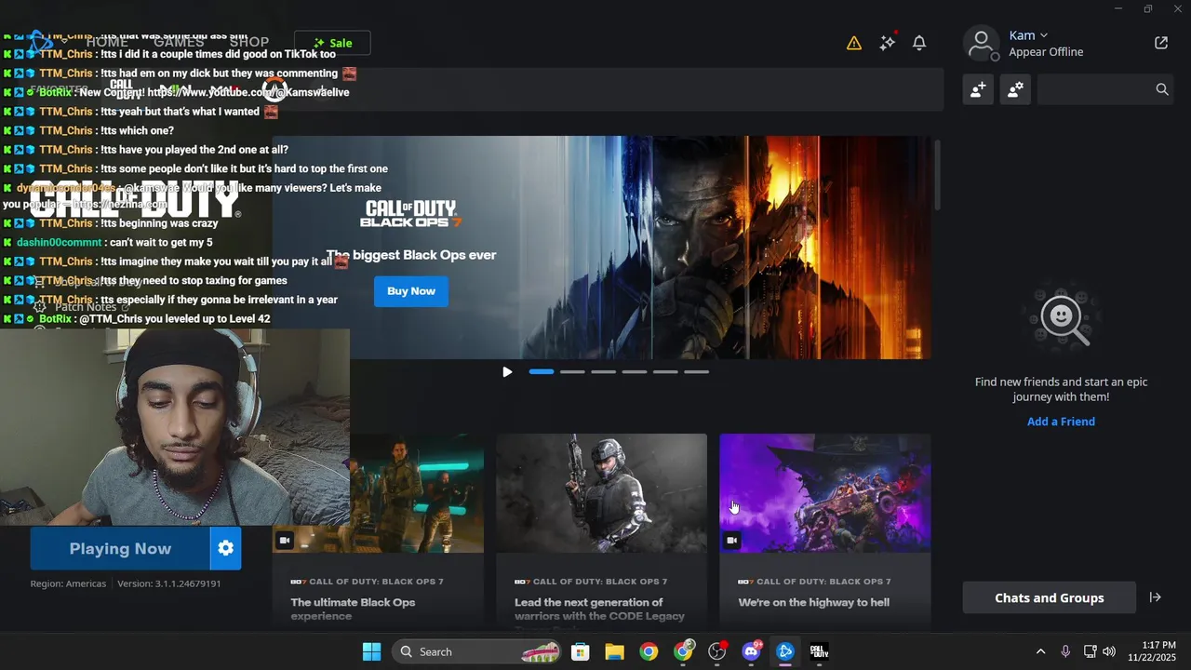The width and height of the screenshot is (1191, 670).
Task: Open the friends management gear-person icon
Action: pos(1015,89)
